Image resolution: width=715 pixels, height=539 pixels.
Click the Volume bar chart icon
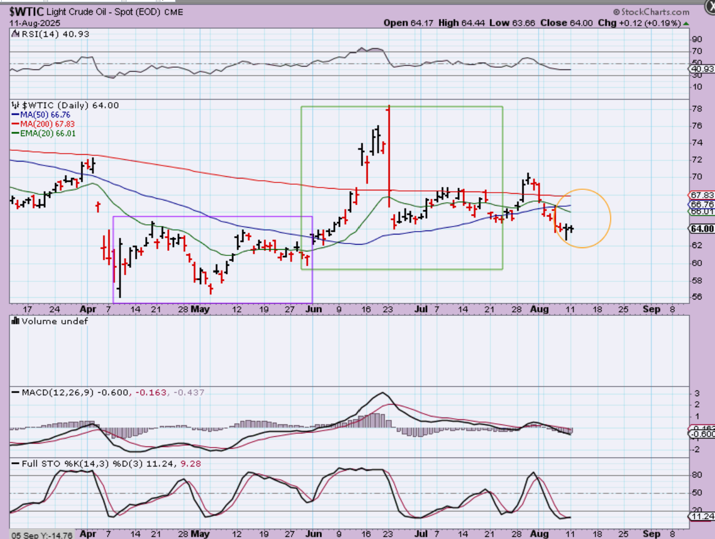15,321
